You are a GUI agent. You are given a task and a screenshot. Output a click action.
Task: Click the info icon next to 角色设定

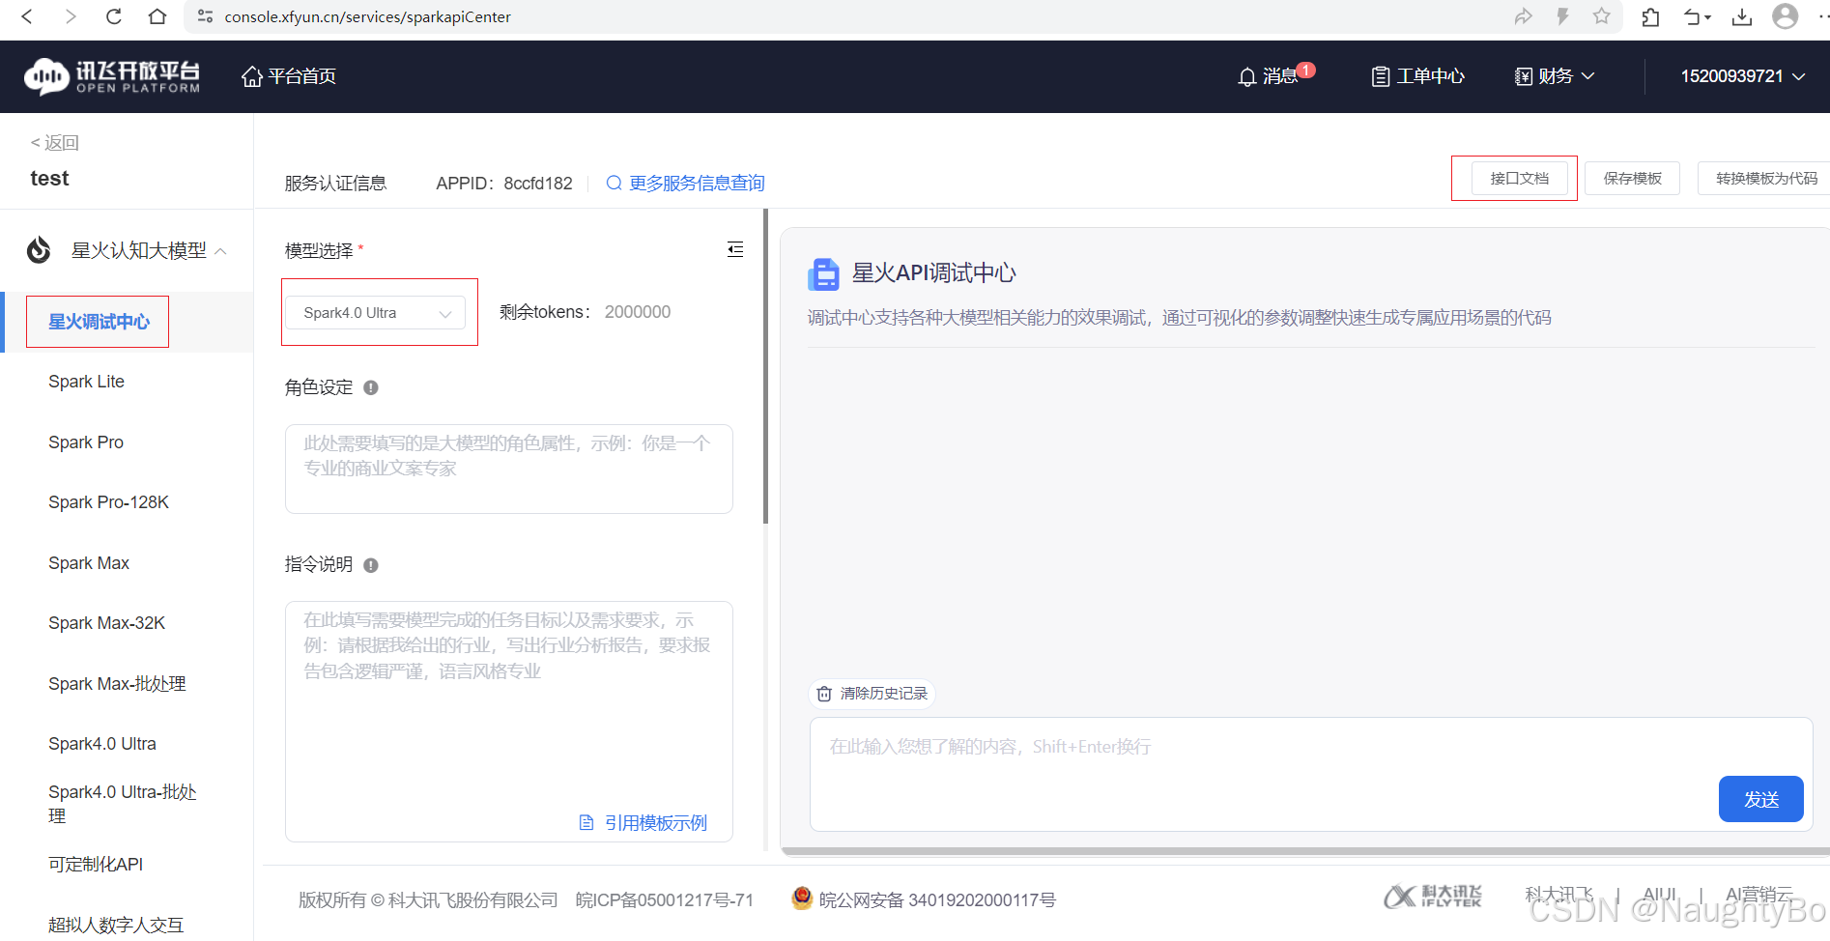coord(371,387)
